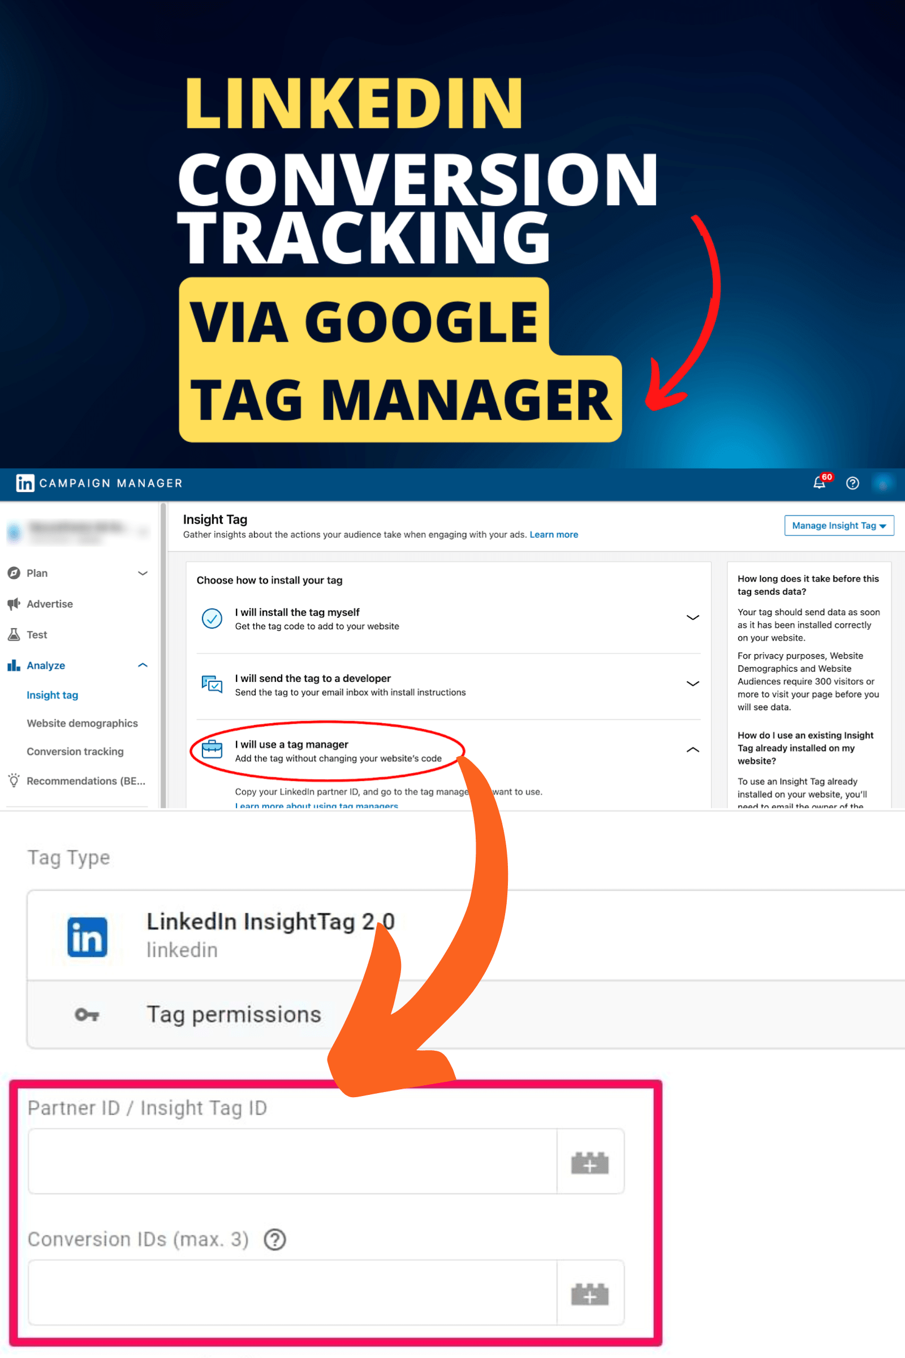Click the Learn more link under Insight Tag
Image resolution: width=905 pixels, height=1358 pixels.
(554, 535)
